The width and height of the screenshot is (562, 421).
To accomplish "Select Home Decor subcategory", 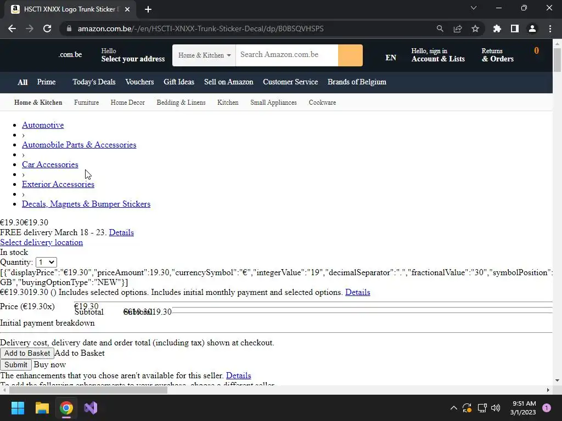I will point(127,103).
